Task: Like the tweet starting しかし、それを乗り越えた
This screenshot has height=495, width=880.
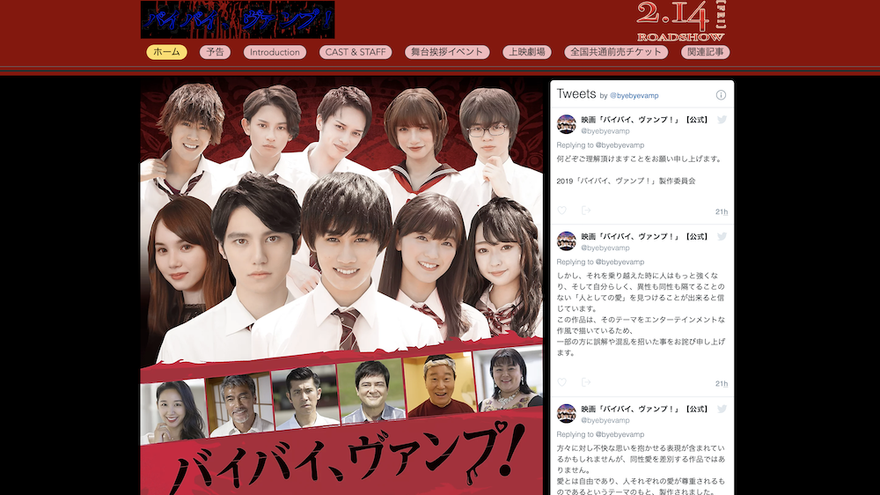Action: 561,382
